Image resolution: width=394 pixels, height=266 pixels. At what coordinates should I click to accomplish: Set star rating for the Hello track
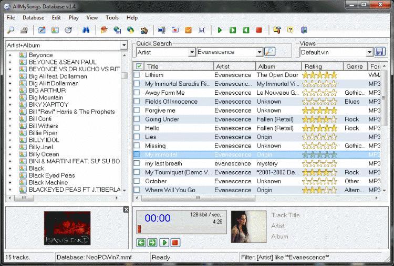coord(319,128)
